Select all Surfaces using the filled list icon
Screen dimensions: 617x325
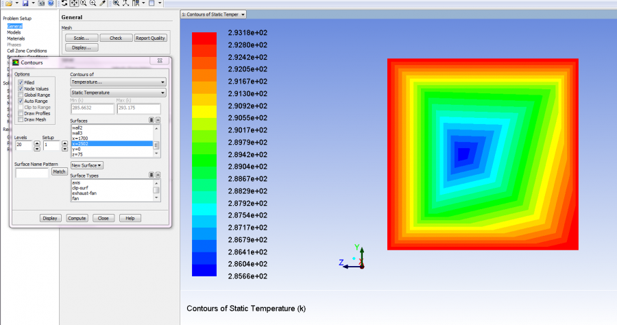pyautogui.click(x=151, y=119)
